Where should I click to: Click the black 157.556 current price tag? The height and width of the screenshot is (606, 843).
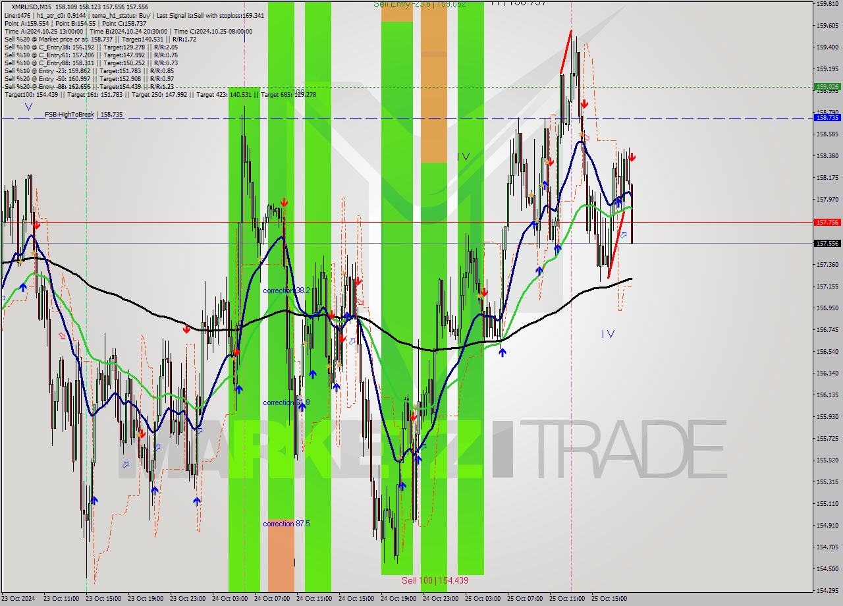click(x=827, y=243)
